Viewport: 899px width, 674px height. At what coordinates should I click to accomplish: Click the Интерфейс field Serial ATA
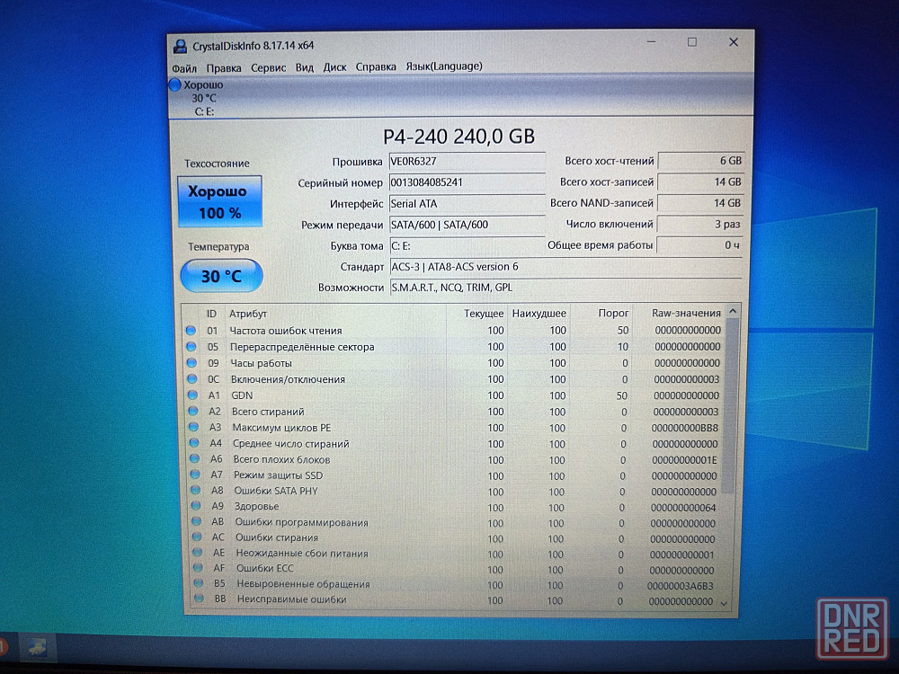(467, 203)
